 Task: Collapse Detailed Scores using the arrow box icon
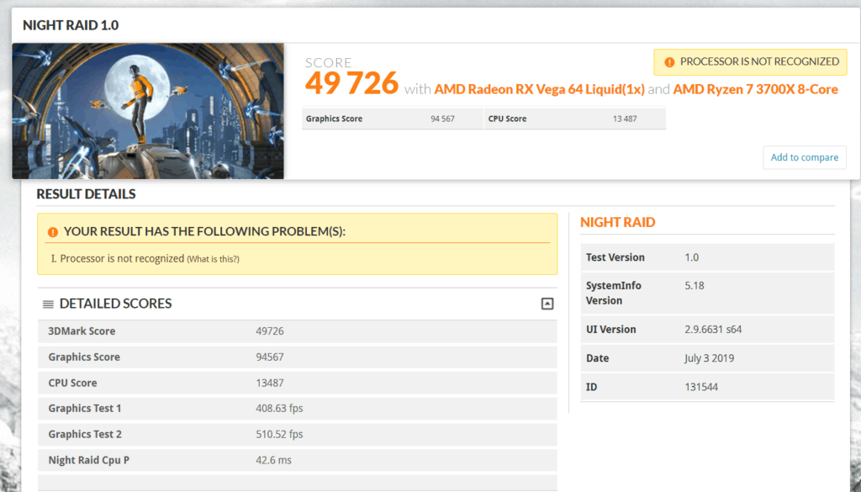pos(547,304)
